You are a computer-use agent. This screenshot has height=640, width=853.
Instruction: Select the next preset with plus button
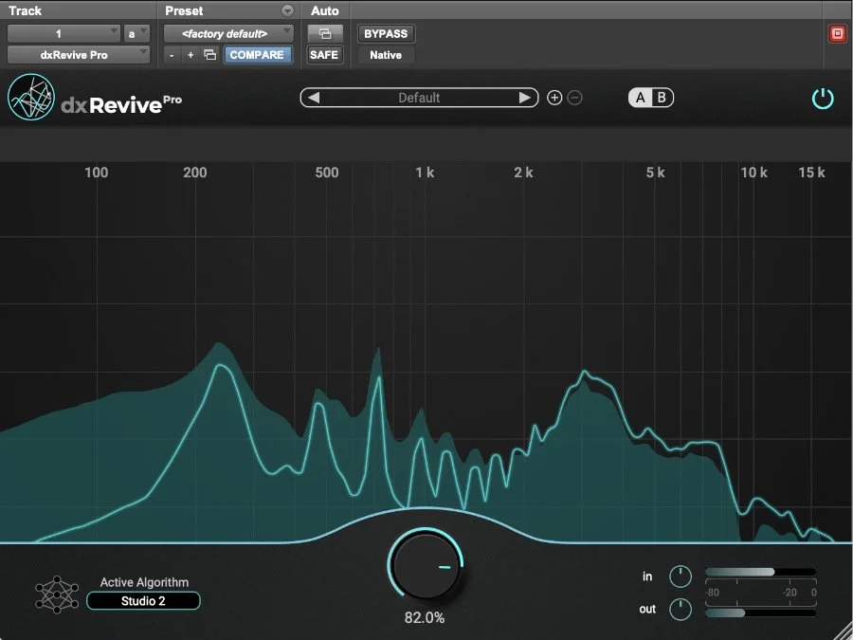(x=191, y=55)
